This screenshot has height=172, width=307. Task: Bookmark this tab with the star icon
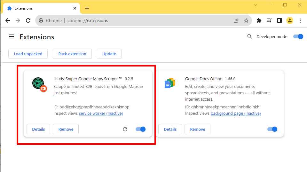(246, 20)
